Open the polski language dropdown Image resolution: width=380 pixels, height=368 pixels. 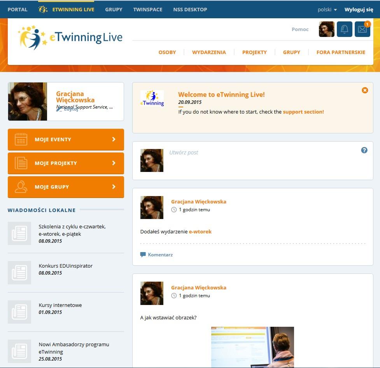[x=327, y=10]
